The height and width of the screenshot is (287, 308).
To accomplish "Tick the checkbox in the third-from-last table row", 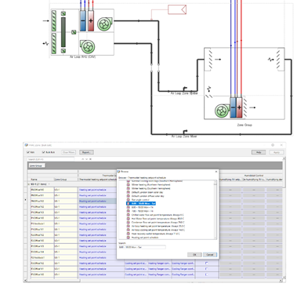I will (207, 263).
